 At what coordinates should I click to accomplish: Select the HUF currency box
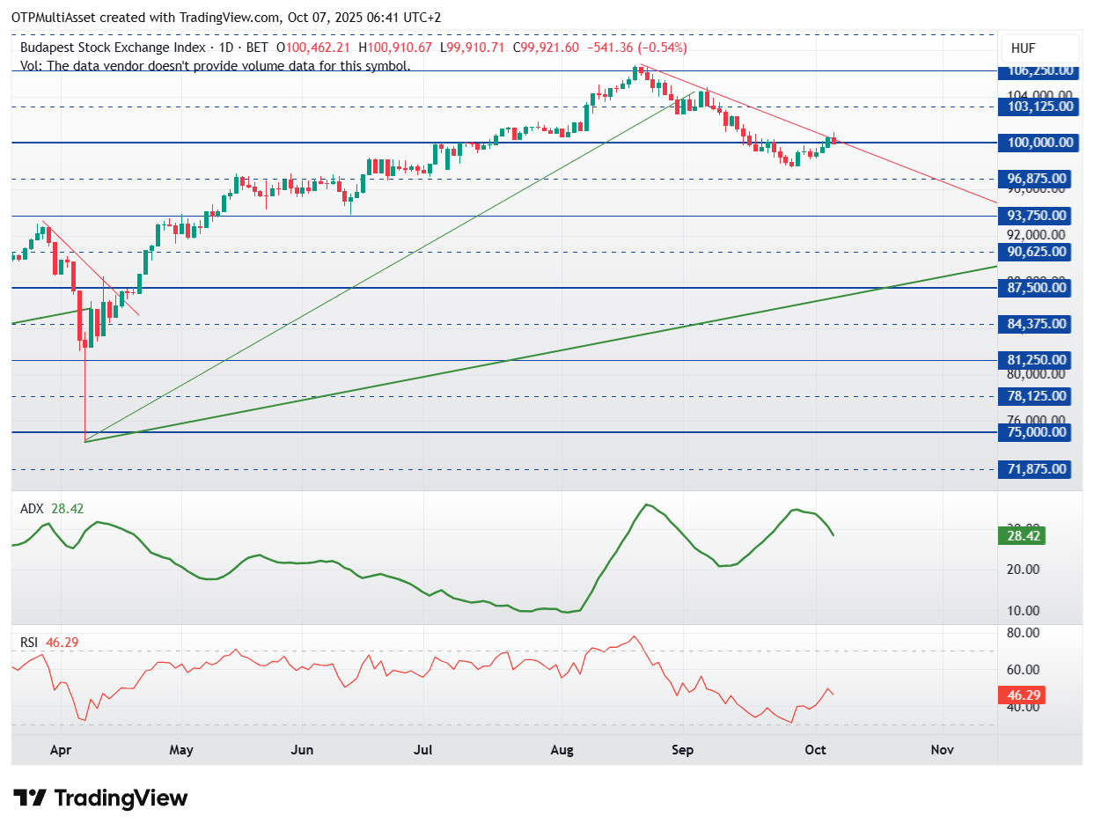[1041, 48]
